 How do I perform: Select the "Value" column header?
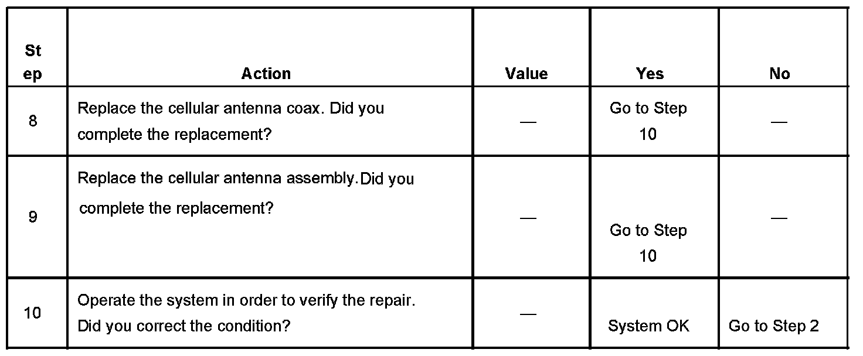526,74
